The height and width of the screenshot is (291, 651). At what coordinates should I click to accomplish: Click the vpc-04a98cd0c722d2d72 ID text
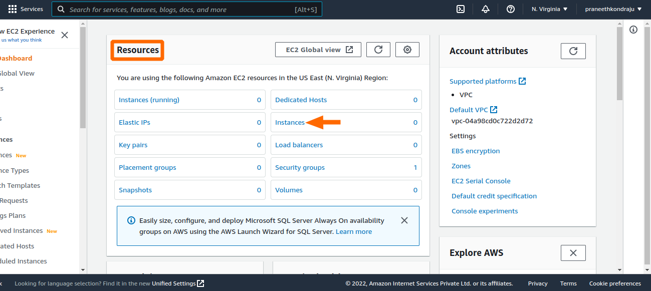click(x=492, y=121)
